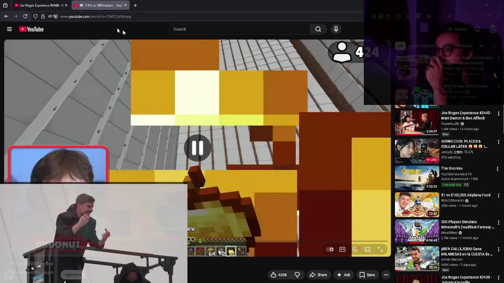
Task: Open options menu for Joe Rogan #2439
Action: (x=498, y=277)
